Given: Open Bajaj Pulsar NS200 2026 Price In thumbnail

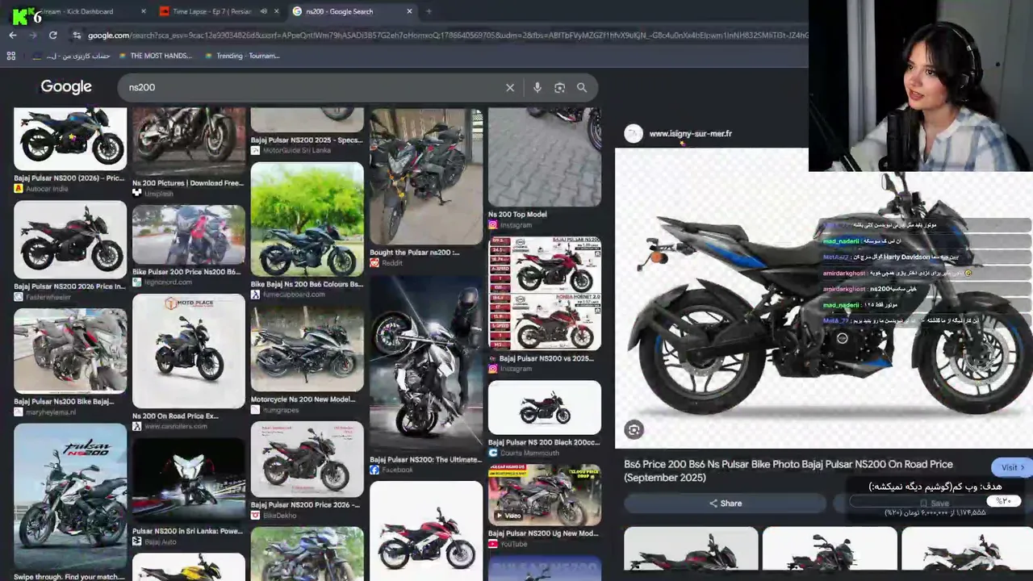Looking at the screenshot, I should [x=70, y=239].
